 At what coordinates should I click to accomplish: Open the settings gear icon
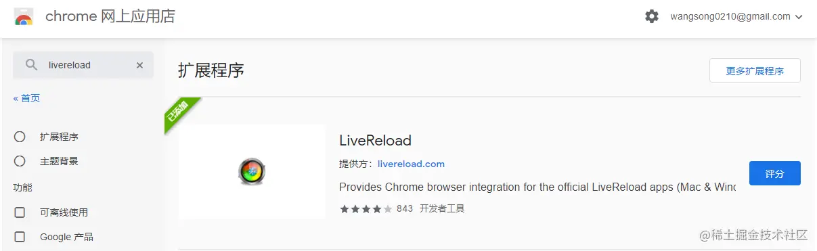652,16
